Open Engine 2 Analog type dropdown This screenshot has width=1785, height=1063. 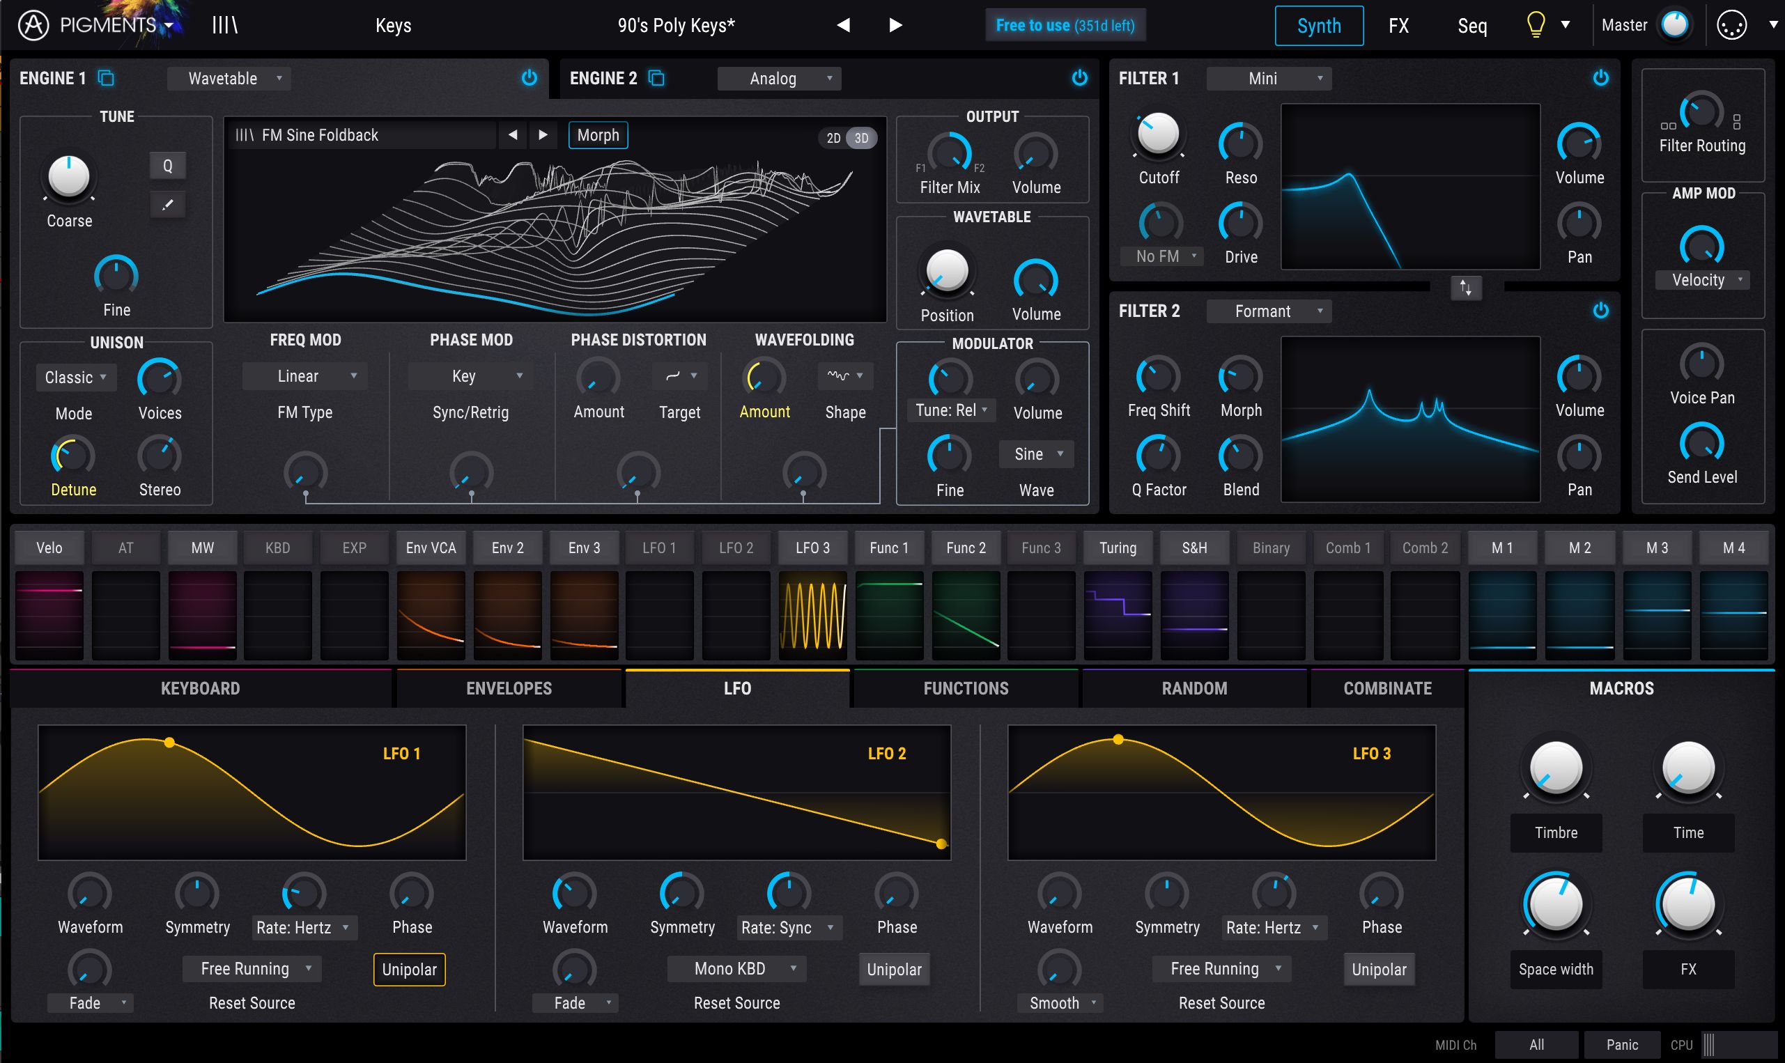tap(780, 78)
